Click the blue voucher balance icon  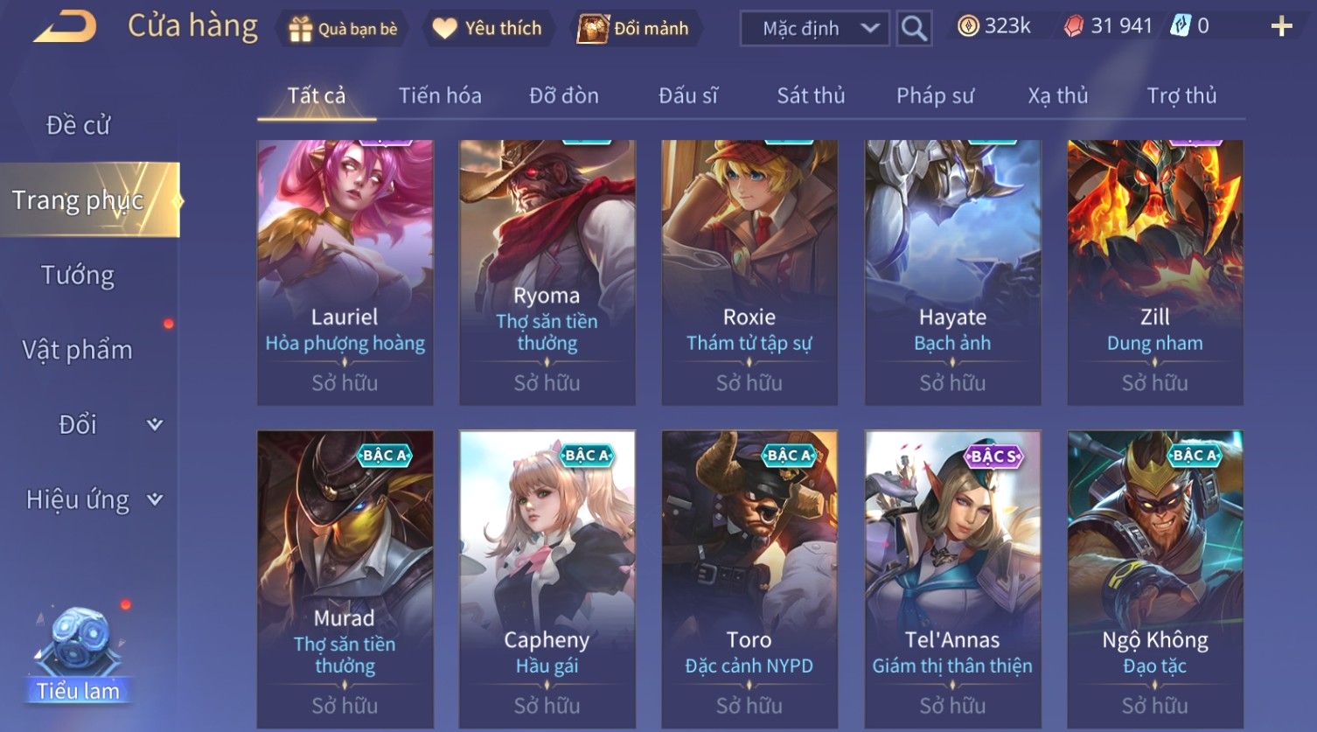click(x=1181, y=27)
